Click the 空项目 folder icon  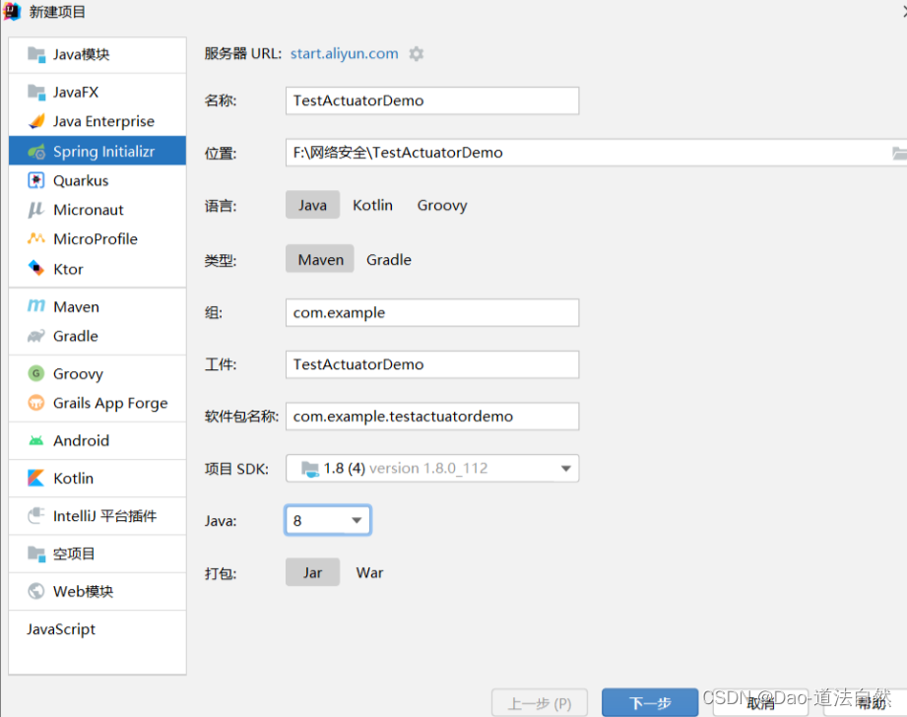[36, 554]
